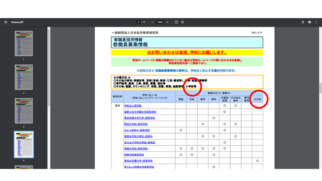Screen dimensions: 322x181
Task: Select page 4 thumbnail
Action: tap(24, 144)
